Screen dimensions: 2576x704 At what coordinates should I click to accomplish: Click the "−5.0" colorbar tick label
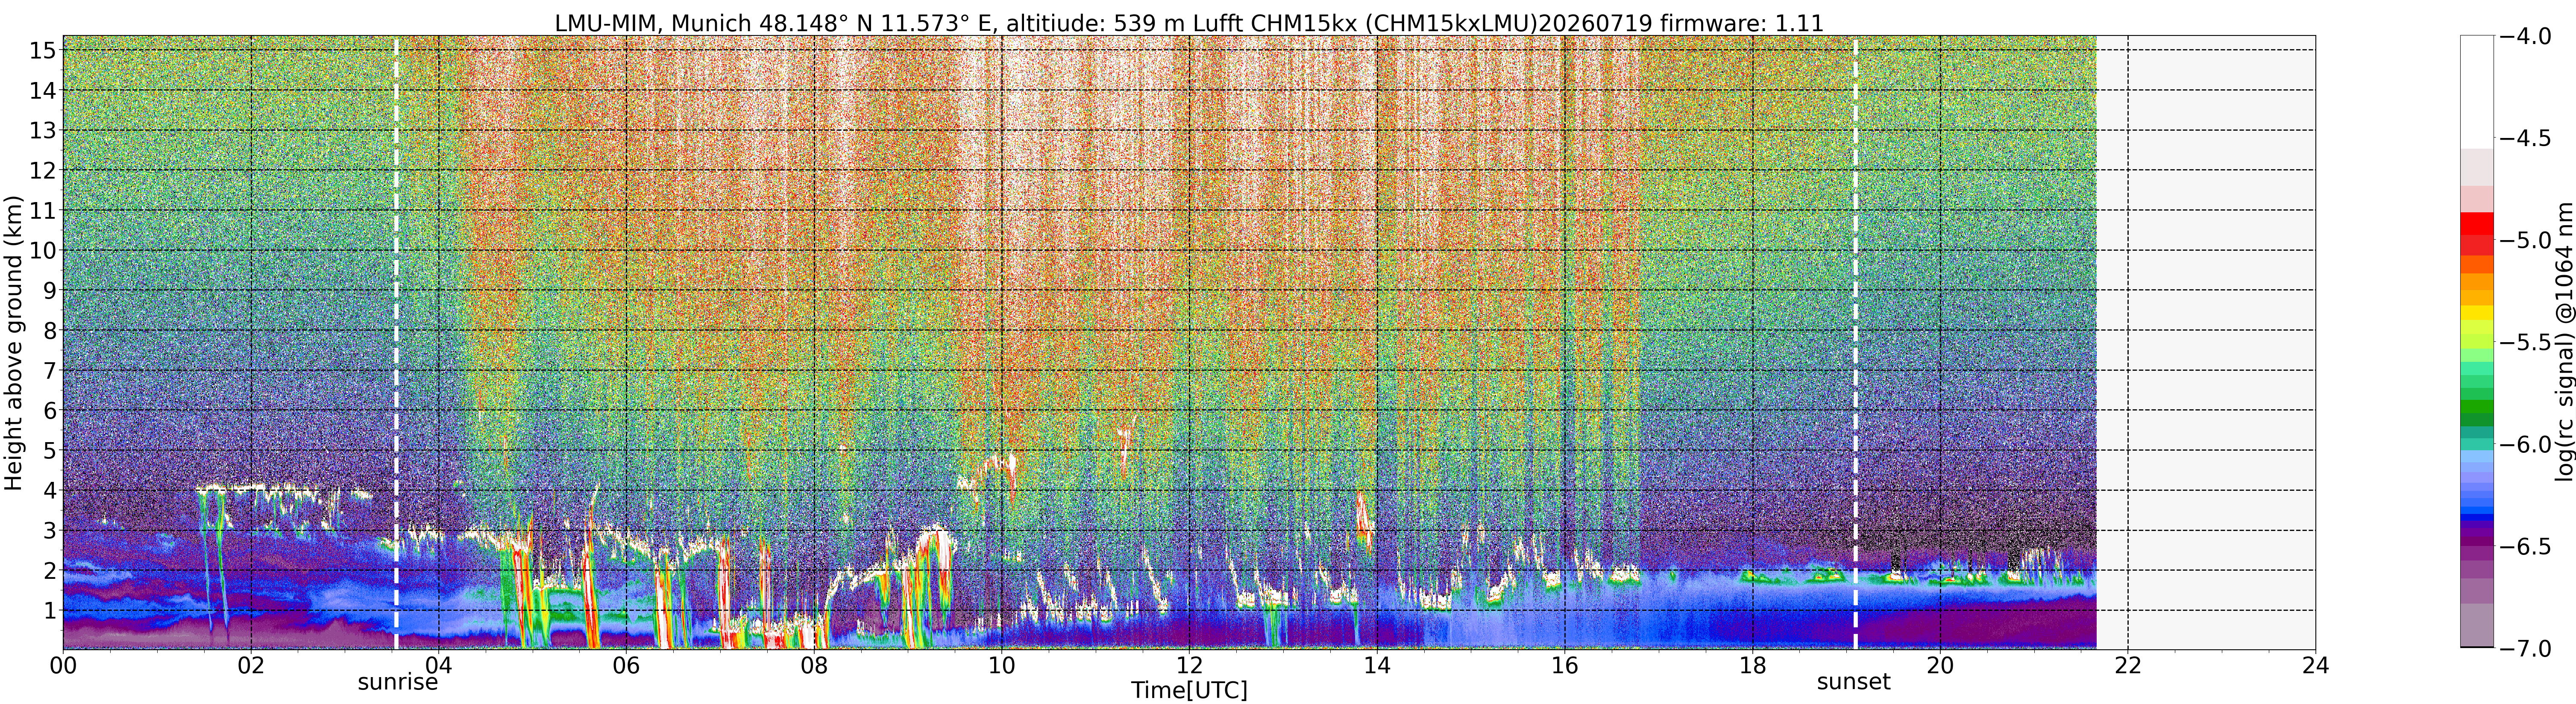click(x=2525, y=240)
